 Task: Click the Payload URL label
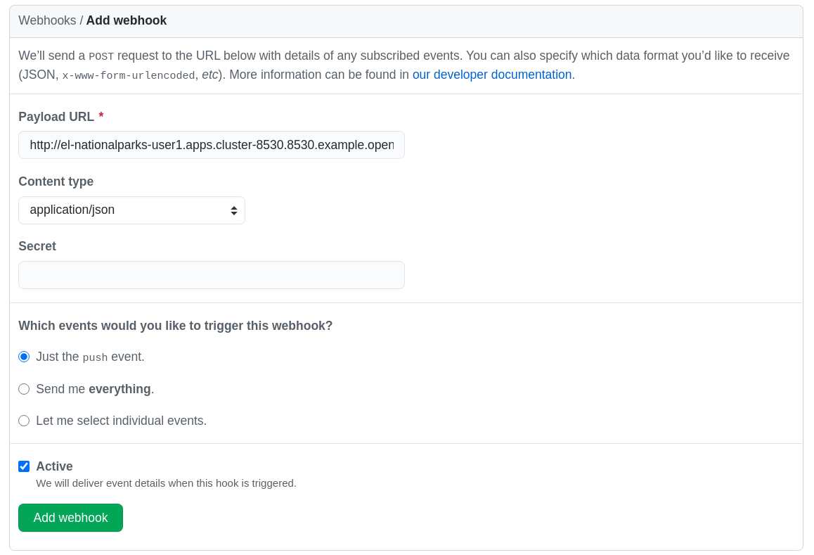coord(56,117)
